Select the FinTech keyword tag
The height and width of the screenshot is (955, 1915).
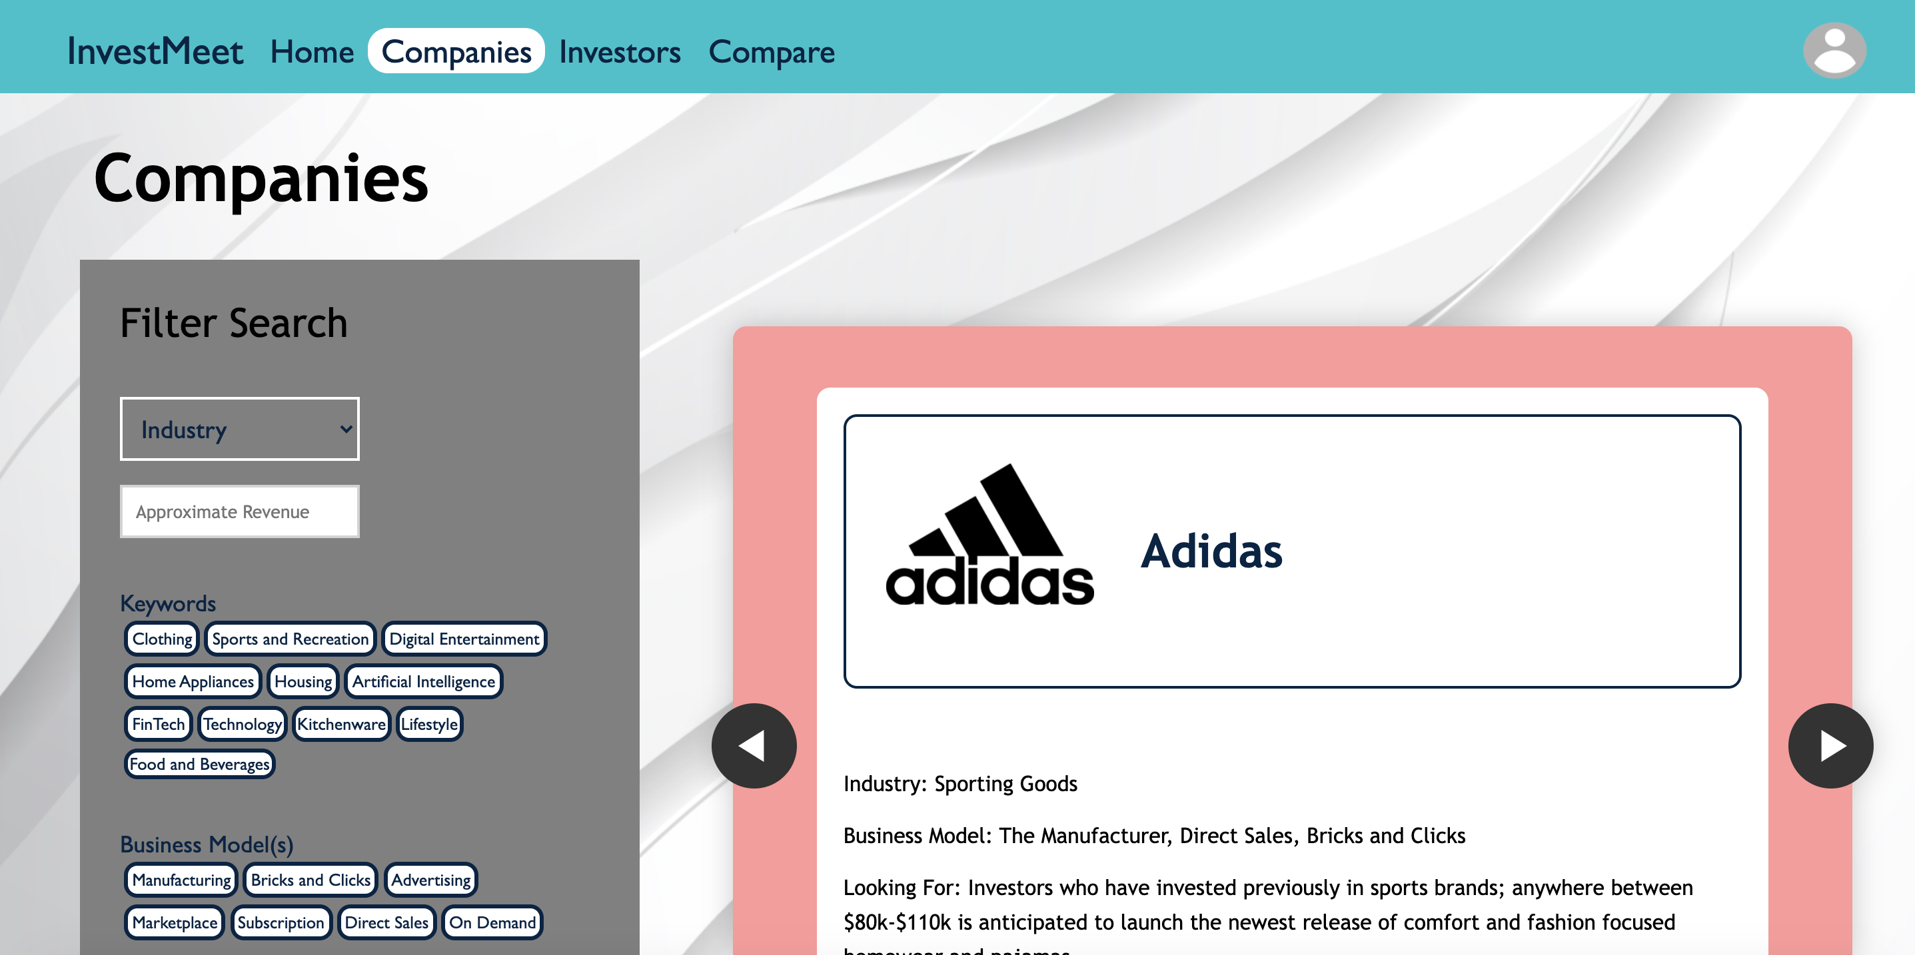tap(159, 723)
